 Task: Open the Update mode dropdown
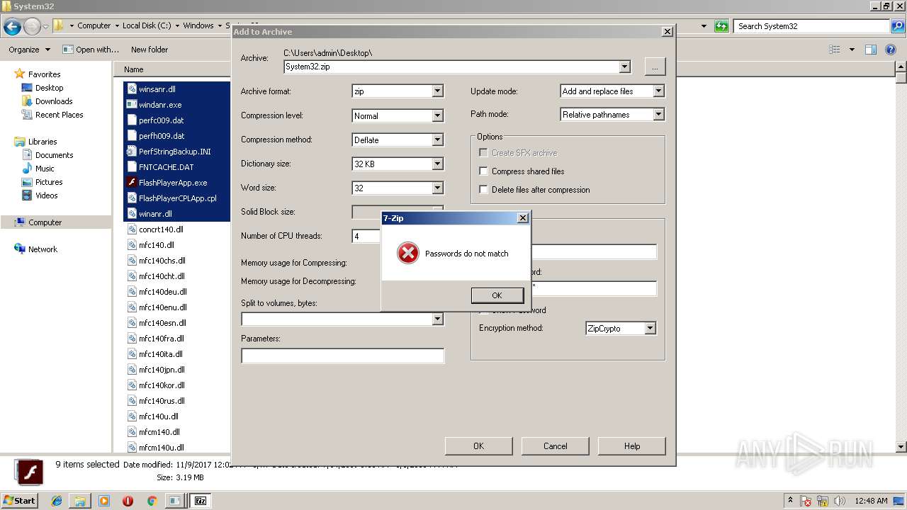point(658,91)
